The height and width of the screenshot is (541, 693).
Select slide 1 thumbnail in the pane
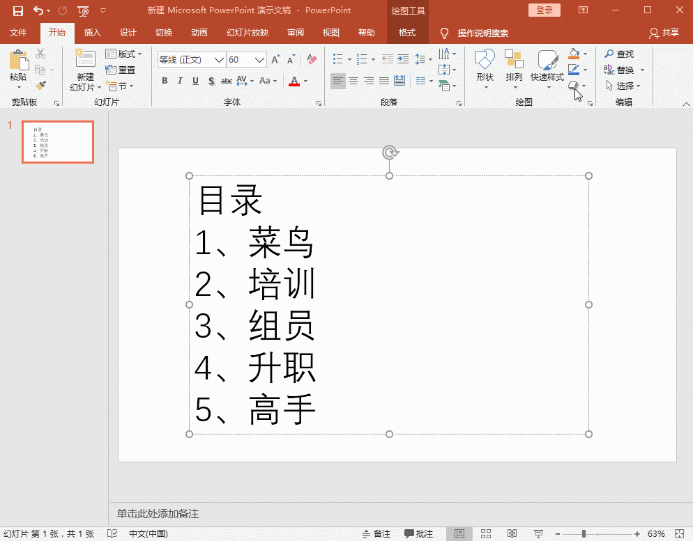tap(58, 141)
